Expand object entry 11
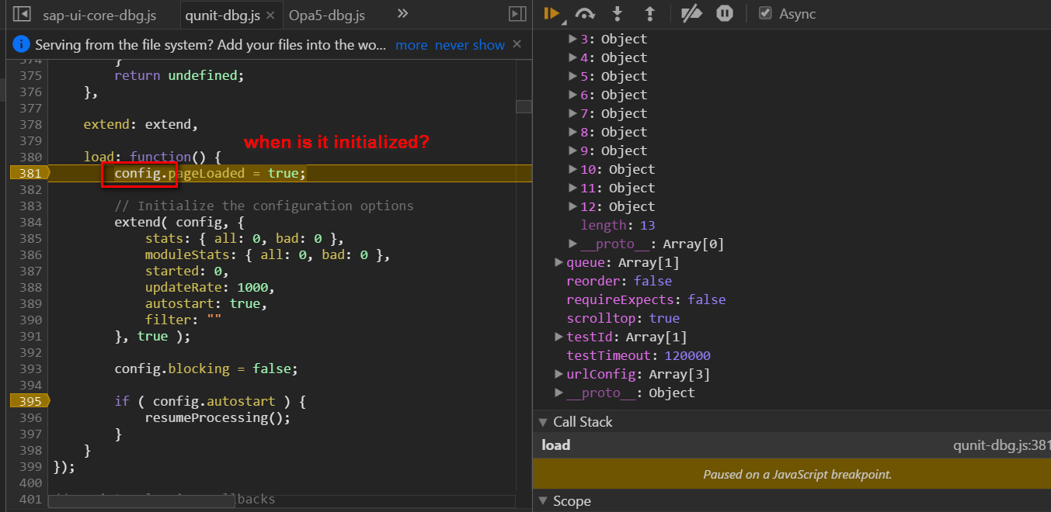 (x=573, y=188)
